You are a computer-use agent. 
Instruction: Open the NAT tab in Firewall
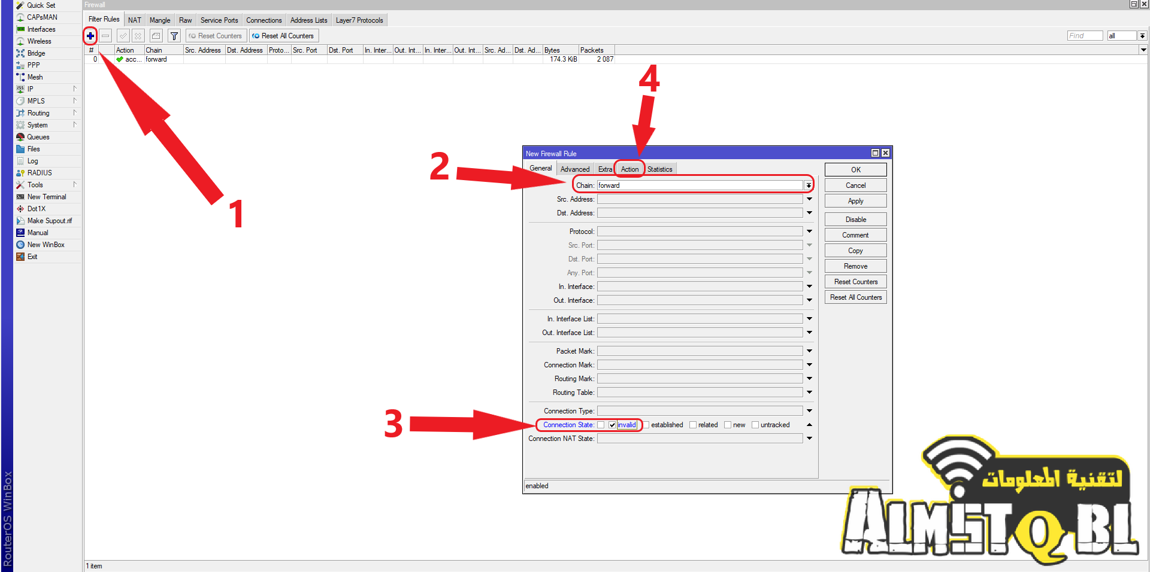click(x=135, y=20)
